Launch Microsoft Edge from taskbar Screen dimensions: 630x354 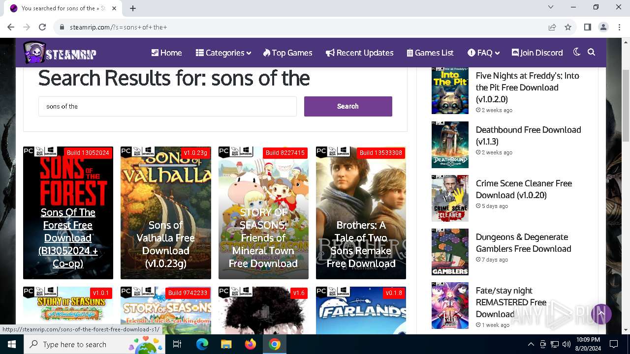[202, 344]
